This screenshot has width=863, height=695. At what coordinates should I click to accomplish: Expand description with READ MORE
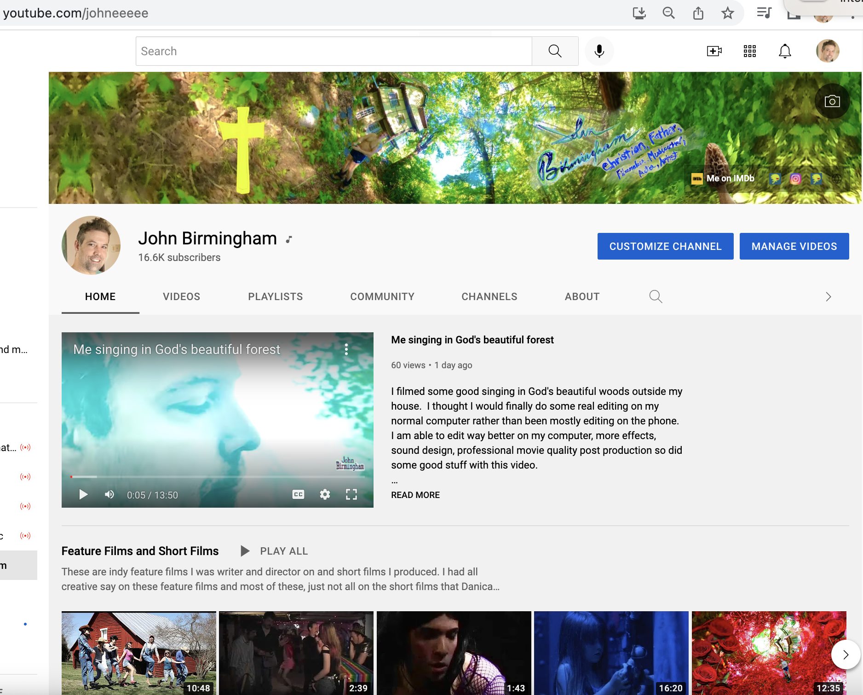(x=415, y=495)
